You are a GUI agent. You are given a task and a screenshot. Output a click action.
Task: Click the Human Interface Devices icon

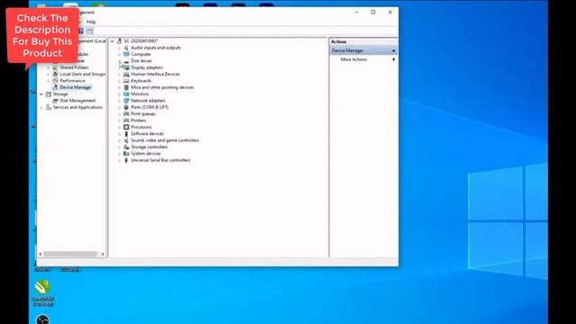(126, 74)
